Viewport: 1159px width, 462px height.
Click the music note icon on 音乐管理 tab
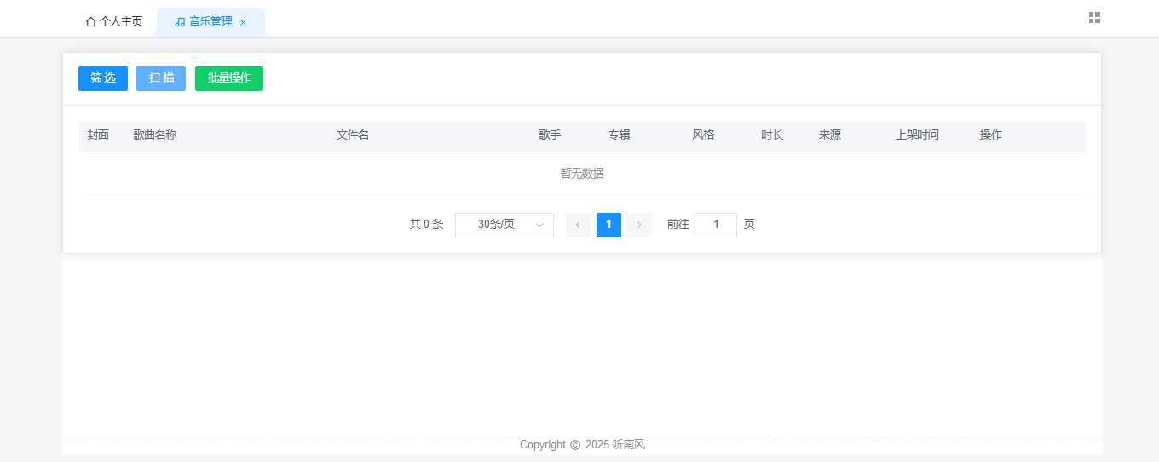pyautogui.click(x=180, y=22)
